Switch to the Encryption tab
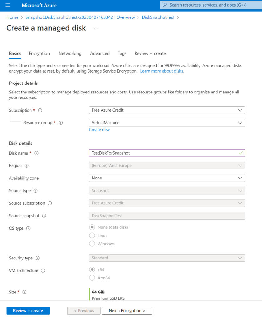Image resolution: width=262 pixels, height=319 pixels. pos(39,54)
